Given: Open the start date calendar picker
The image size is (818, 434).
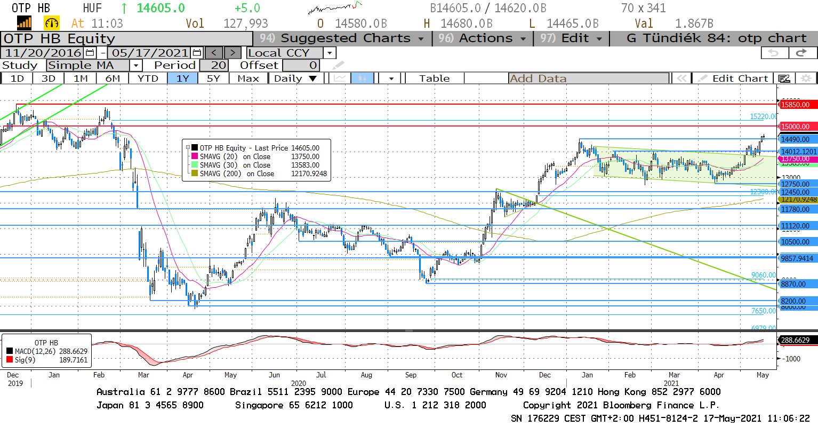Looking at the screenshot, I should [90, 53].
